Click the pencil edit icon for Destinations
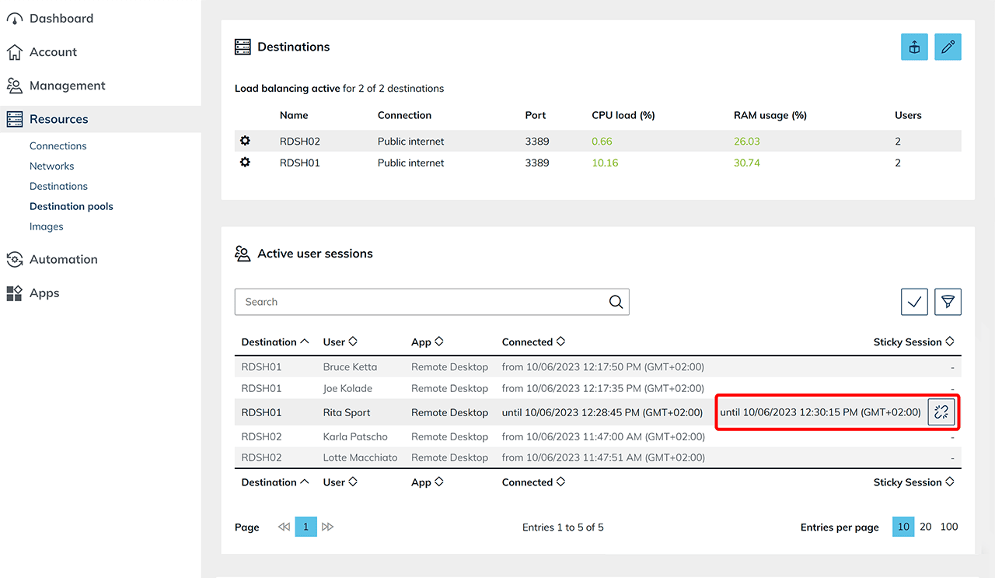995x578 pixels. click(x=948, y=47)
